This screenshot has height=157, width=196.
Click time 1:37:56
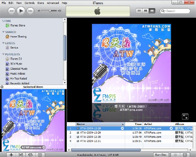(137, 133)
